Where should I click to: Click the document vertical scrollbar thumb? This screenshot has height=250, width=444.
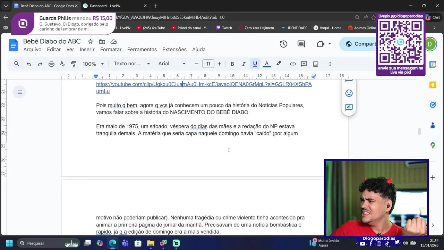(x=419, y=132)
